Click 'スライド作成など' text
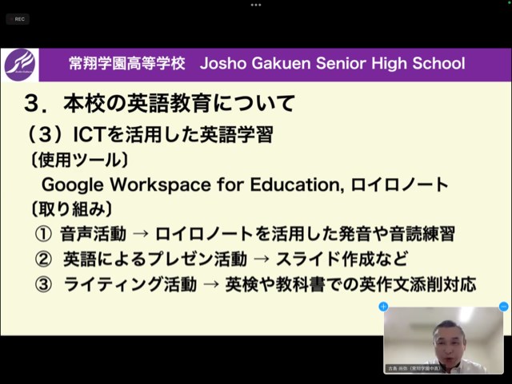This screenshot has width=512, height=384. [x=342, y=259]
